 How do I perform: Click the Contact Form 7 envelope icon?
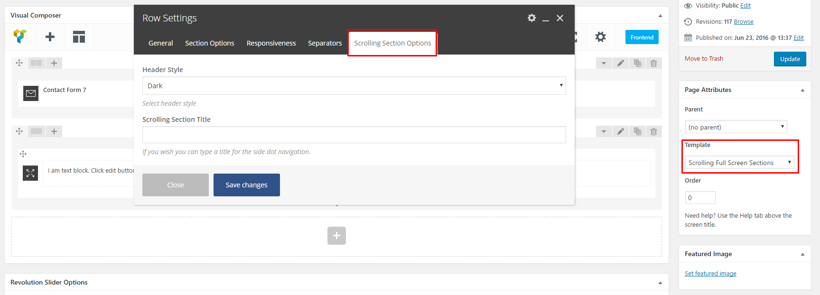click(x=31, y=93)
